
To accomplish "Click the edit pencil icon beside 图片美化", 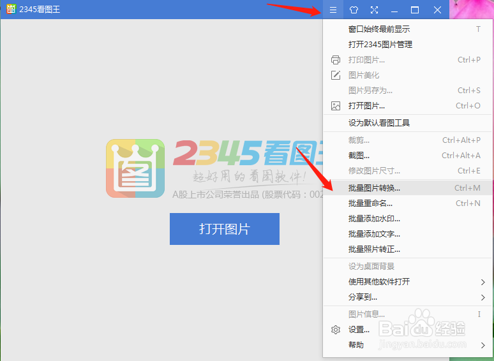I will [x=336, y=75].
